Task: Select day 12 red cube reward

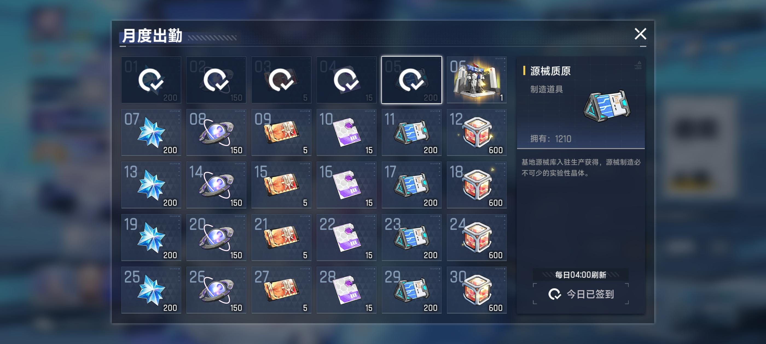Action: point(477,132)
